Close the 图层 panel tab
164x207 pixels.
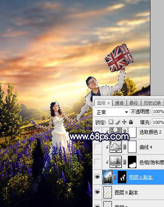(109, 103)
